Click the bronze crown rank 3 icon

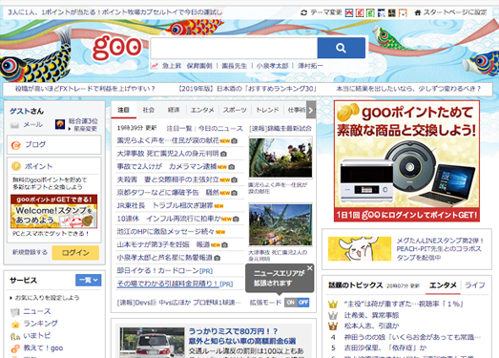point(333,326)
